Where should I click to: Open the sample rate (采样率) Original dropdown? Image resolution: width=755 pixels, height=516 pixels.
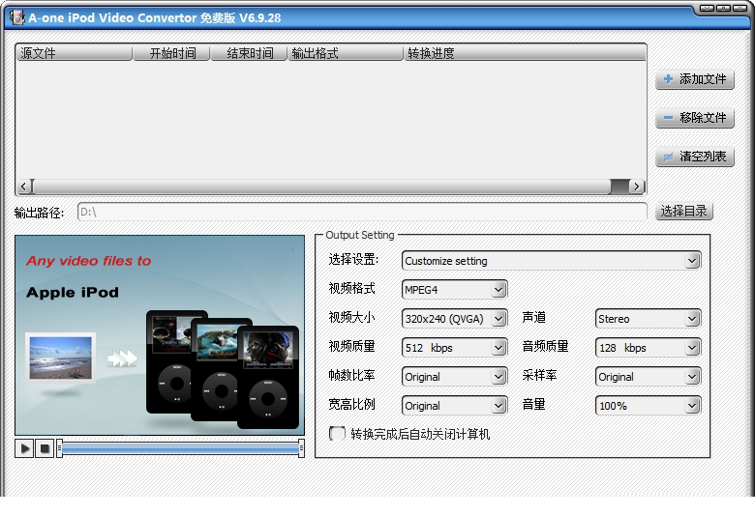tap(649, 376)
